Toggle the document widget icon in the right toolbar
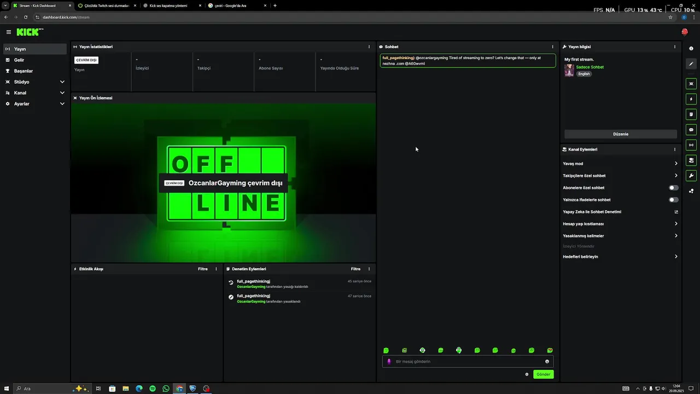700x394 pixels. click(691, 114)
